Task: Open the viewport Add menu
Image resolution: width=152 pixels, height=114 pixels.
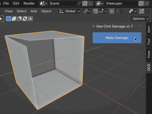Action: point(34,11)
